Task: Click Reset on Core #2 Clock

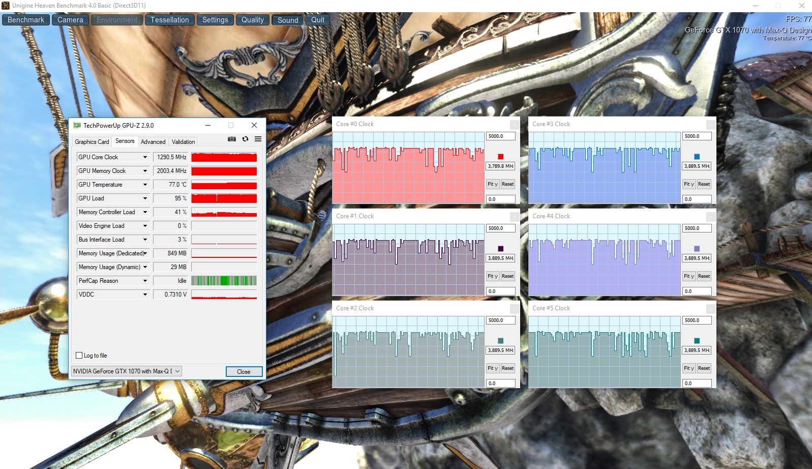Action: click(x=508, y=368)
